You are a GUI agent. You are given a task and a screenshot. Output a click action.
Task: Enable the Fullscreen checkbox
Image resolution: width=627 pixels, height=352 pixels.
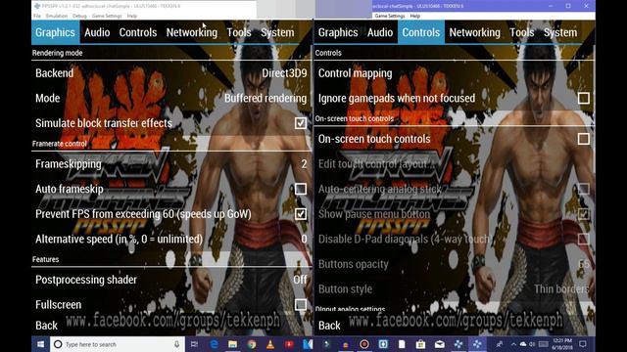click(301, 304)
